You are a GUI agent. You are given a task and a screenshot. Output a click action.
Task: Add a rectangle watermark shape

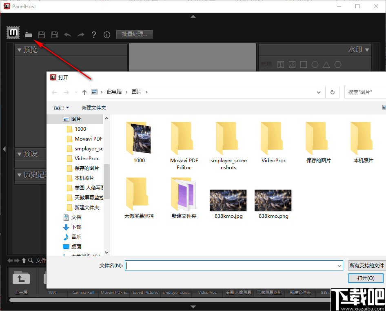304,64
